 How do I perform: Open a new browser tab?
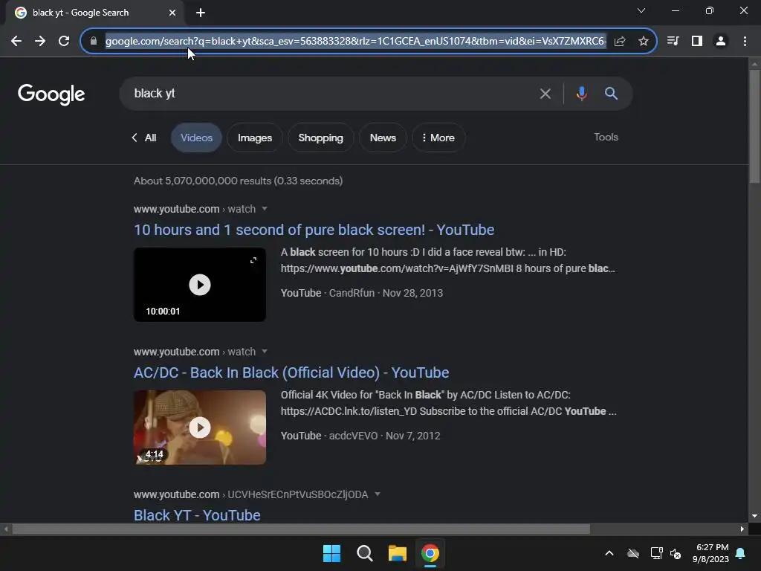tap(201, 13)
